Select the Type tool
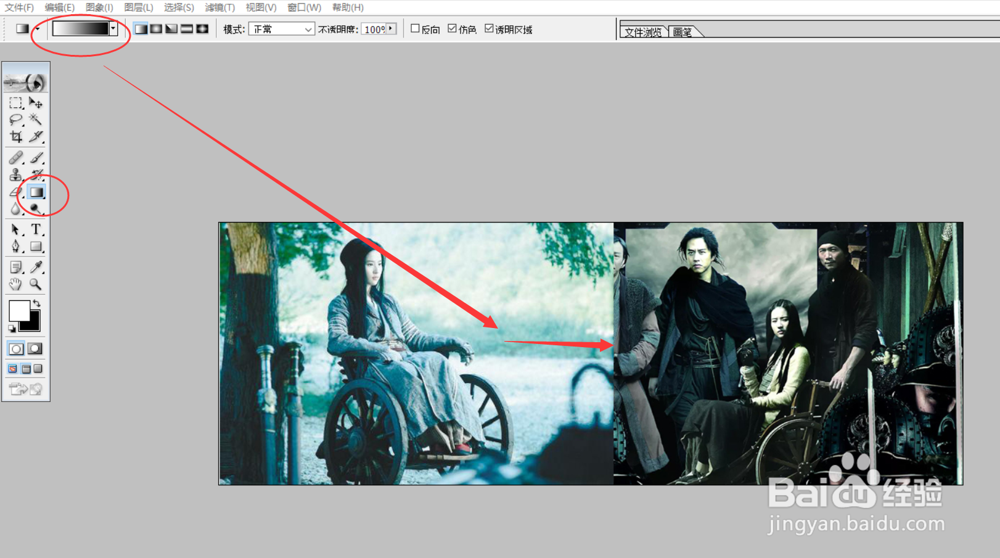Screen dimensions: 1000x558 pyautogui.click(x=36, y=230)
